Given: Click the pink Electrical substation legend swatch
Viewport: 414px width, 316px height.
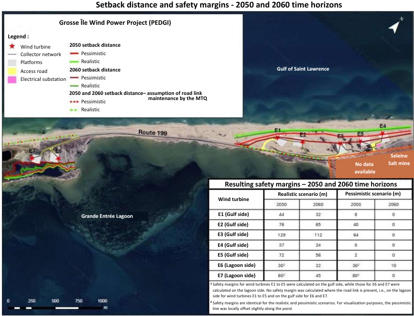Looking at the screenshot, I should (x=12, y=79).
